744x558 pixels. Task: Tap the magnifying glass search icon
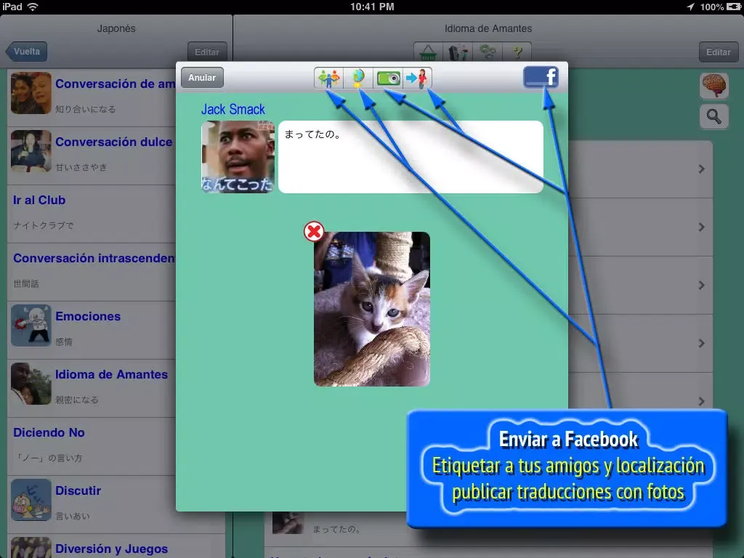pos(714,116)
